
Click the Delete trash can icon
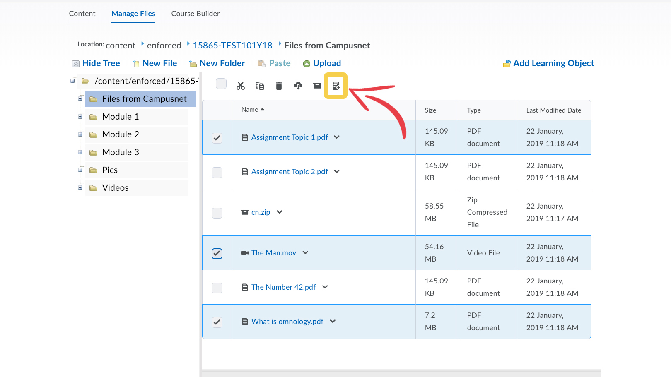tap(279, 86)
